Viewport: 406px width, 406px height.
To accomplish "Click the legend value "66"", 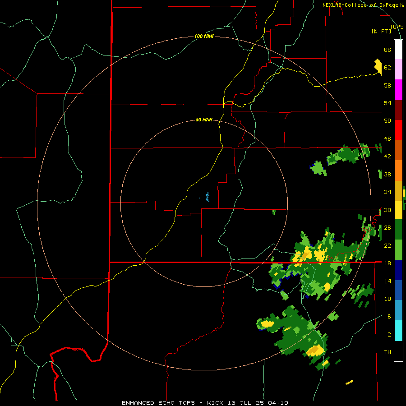I will click(x=388, y=50).
